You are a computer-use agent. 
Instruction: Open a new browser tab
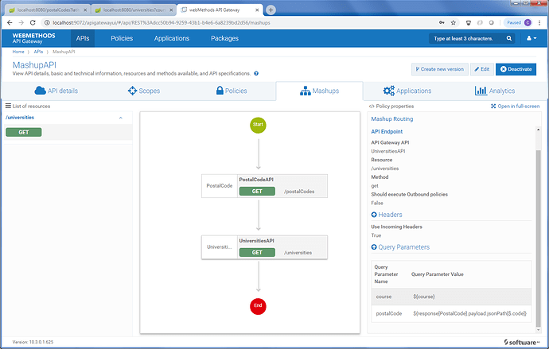[x=271, y=10]
